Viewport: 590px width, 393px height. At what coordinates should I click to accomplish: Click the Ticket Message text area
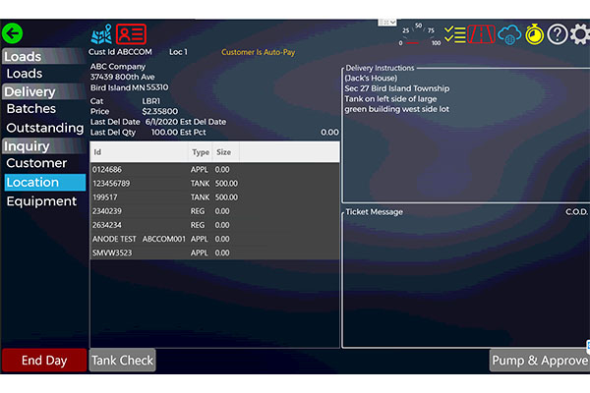tap(462, 280)
